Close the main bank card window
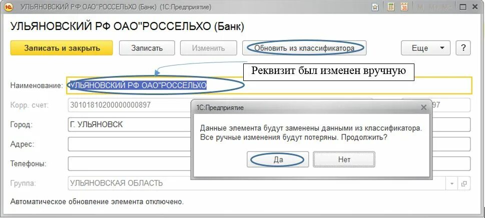 [x=476, y=7]
